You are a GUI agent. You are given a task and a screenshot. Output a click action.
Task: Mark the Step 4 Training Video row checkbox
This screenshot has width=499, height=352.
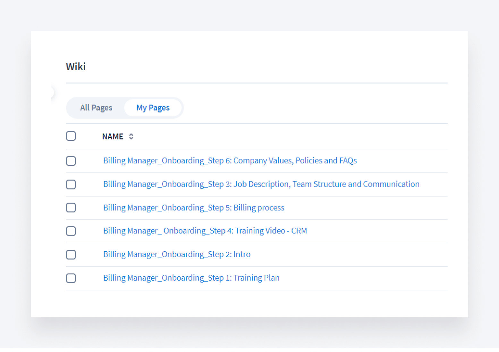71,231
